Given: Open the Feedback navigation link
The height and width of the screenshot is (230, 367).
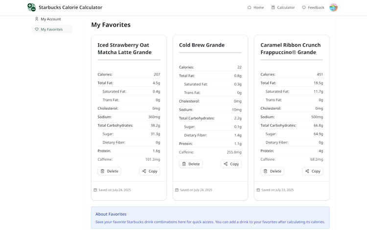Looking at the screenshot, I should click(x=313, y=7).
